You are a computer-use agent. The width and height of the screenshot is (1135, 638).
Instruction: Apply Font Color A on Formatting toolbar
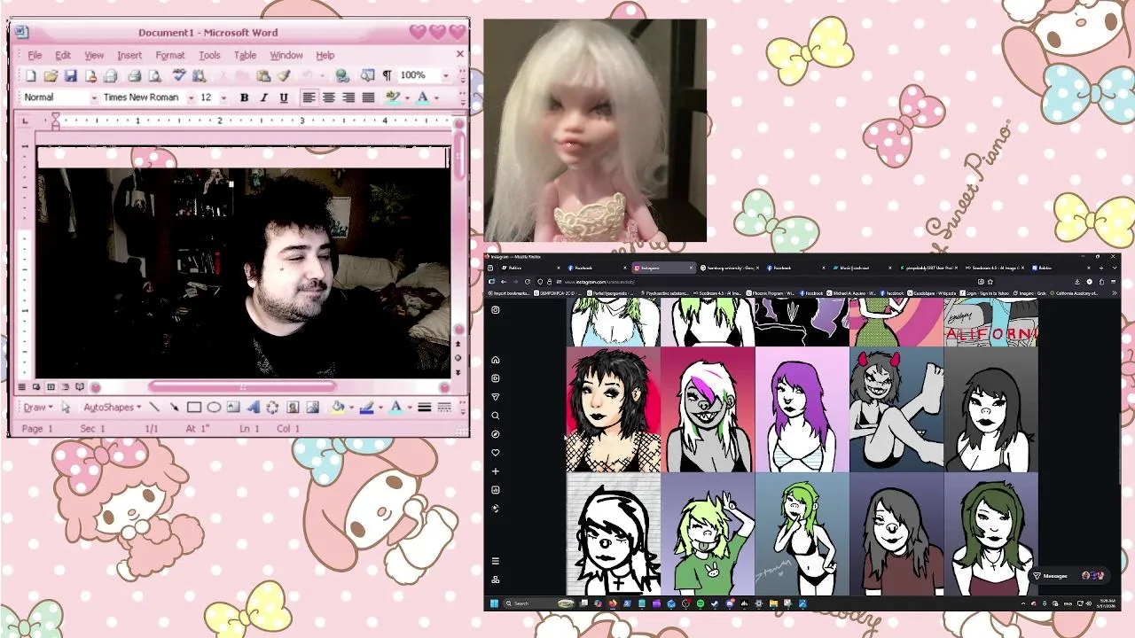(423, 97)
